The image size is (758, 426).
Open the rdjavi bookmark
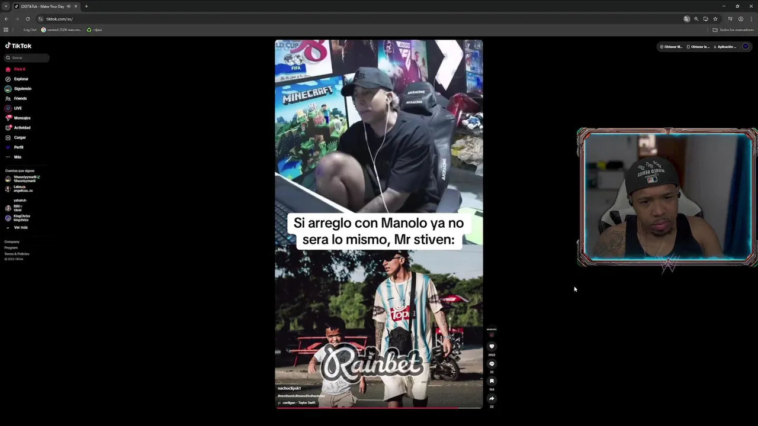tap(95, 30)
